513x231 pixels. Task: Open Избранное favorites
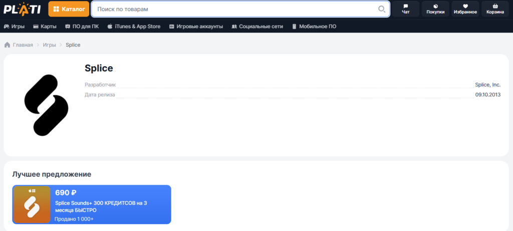465,9
